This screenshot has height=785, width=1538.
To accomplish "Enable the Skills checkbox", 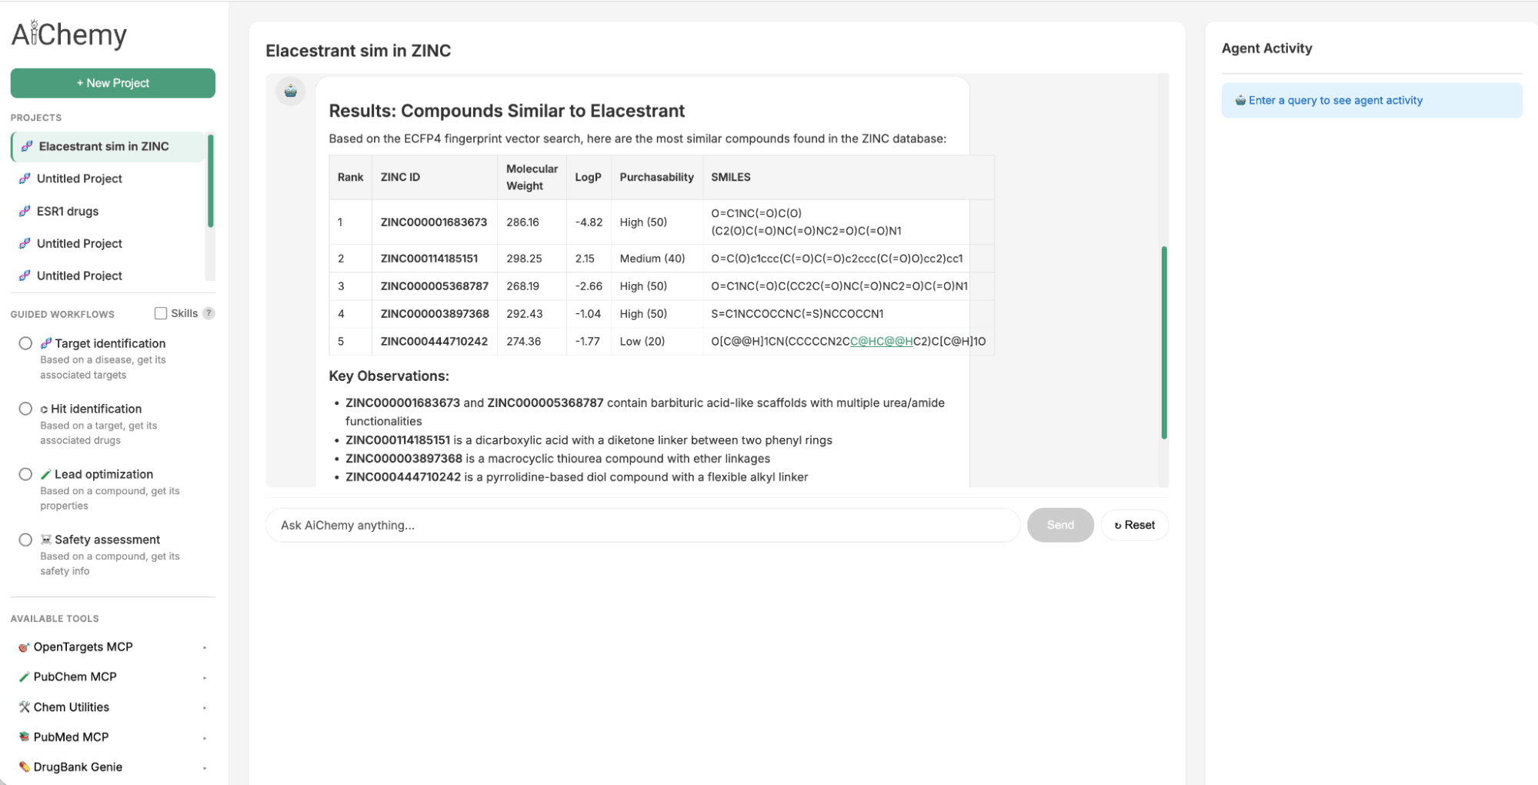I will click(x=160, y=312).
